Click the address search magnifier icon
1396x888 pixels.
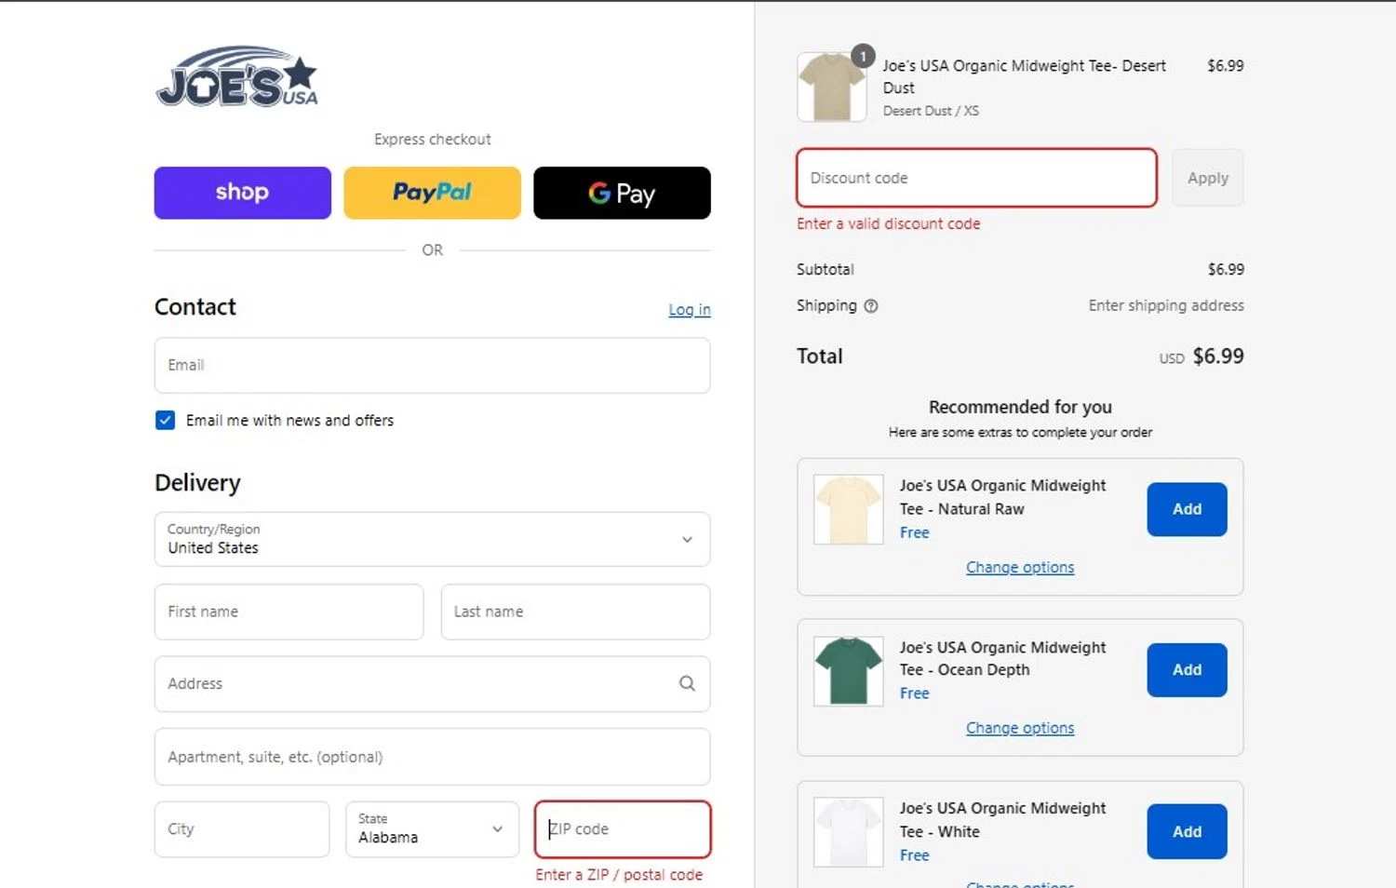pos(687,683)
